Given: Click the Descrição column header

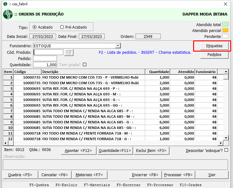Looking at the screenshot, I should [x=93, y=72].
